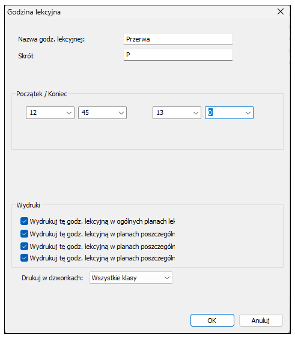Confirm with the OK button
Screen dimensions: 295x338
point(212,321)
